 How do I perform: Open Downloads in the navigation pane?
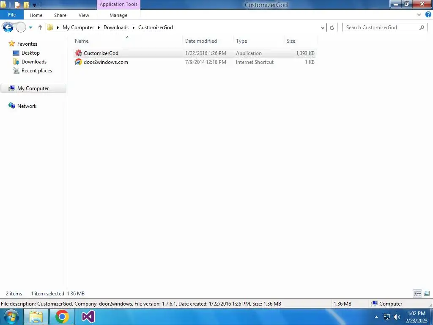point(34,61)
